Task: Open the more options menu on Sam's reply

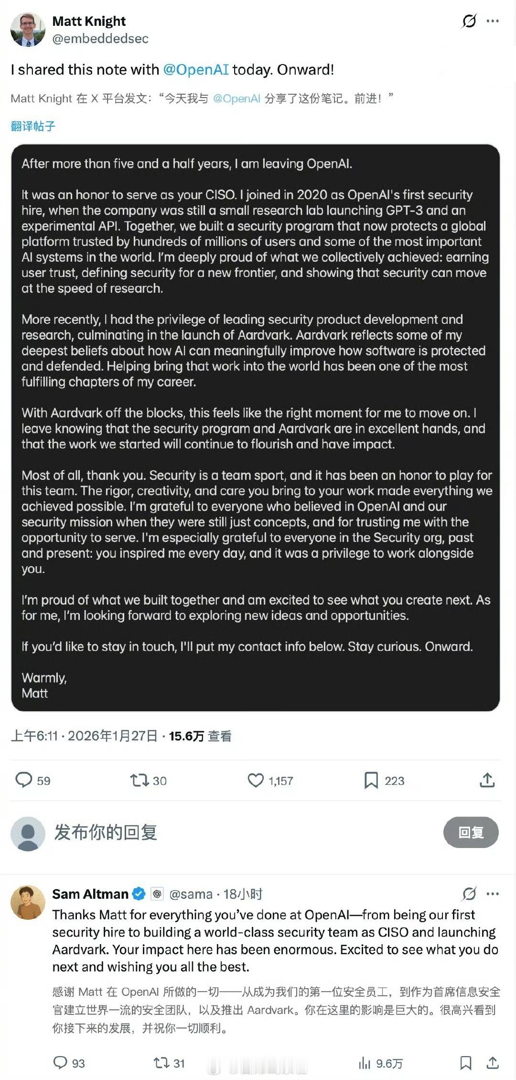Action: [493, 893]
